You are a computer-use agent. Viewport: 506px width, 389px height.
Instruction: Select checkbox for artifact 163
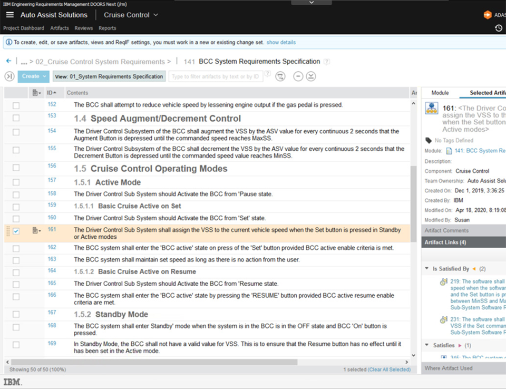16,260
